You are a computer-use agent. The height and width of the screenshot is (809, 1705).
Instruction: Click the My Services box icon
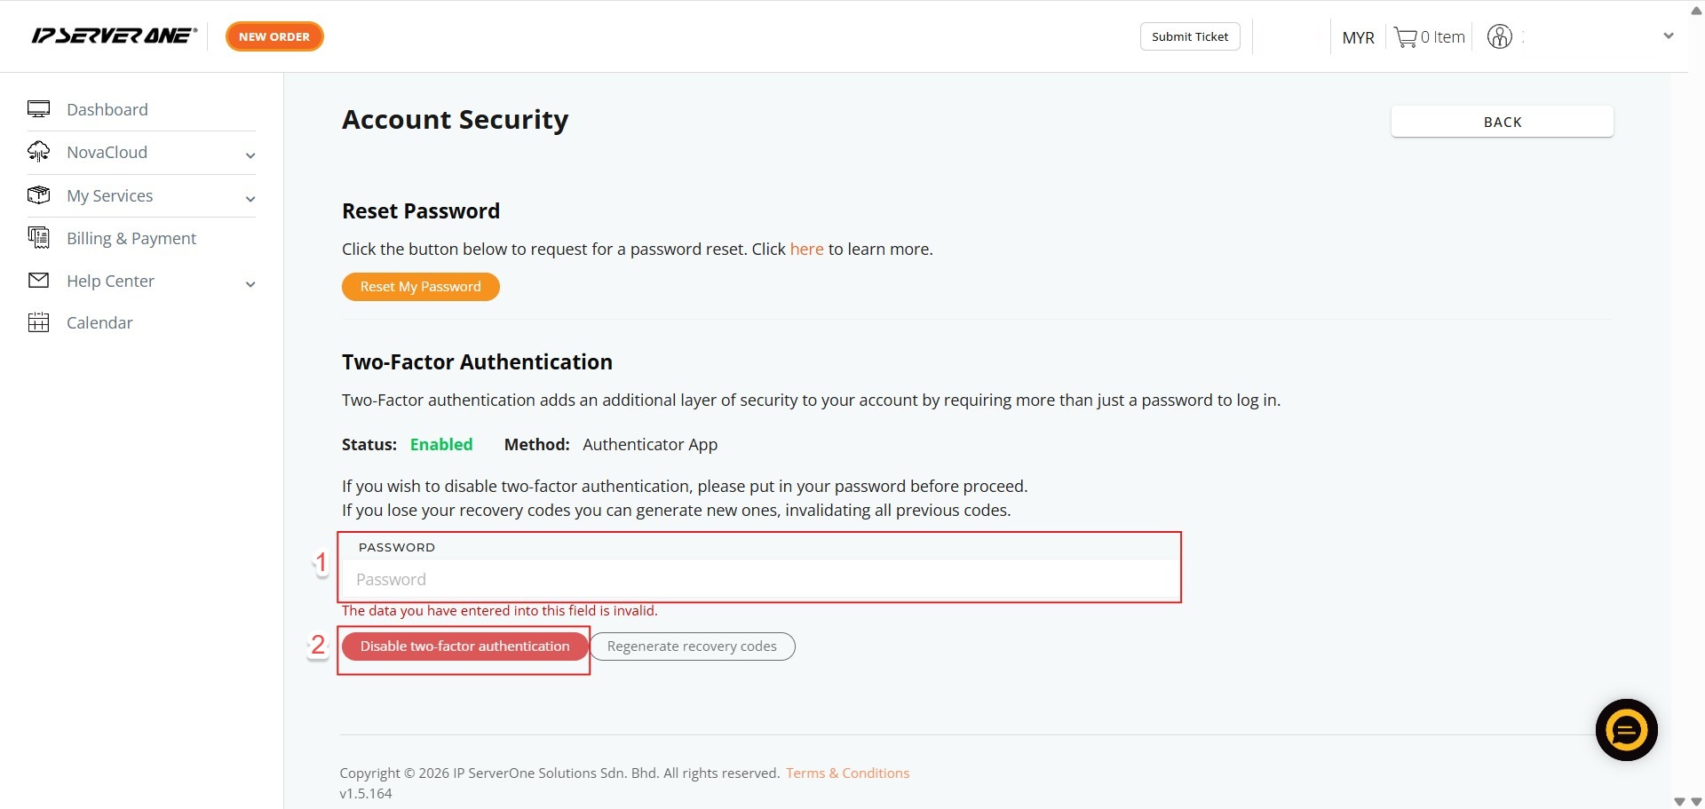[x=38, y=195]
